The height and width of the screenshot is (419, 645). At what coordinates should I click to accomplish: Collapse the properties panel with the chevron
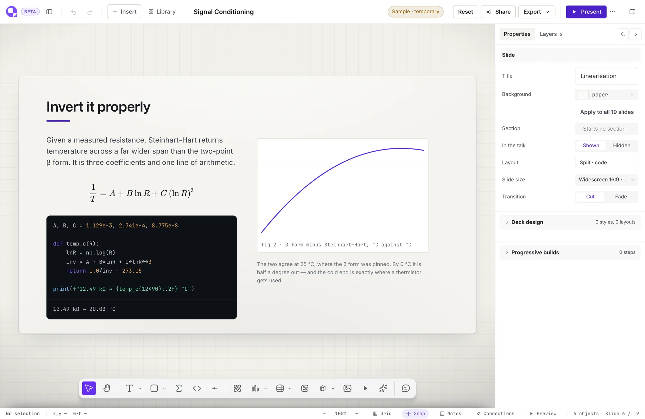[636, 34]
